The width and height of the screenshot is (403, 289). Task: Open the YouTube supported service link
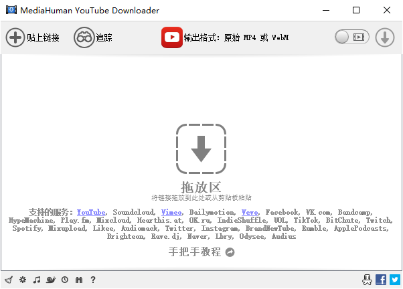pos(91,212)
